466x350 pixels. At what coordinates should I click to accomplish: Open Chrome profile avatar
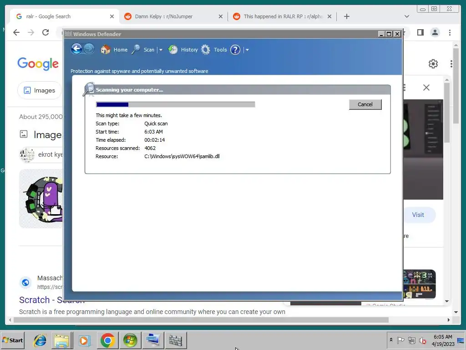click(x=435, y=32)
